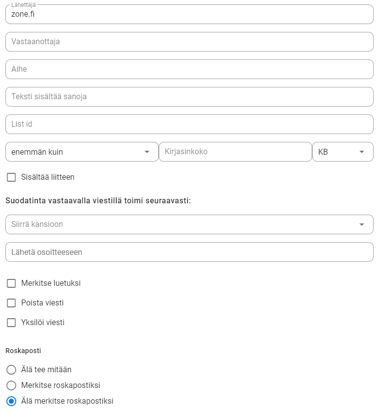Select the Älä tee mitään radio button
Viewport: 378px width, 413px height.
(x=11, y=369)
